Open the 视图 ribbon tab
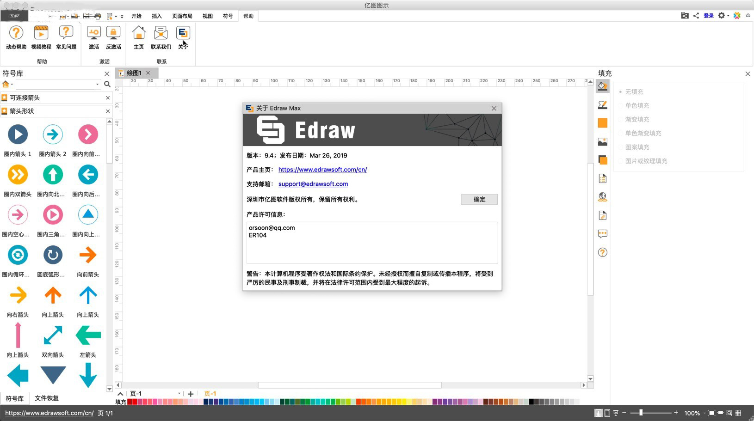 pyautogui.click(x=208, y=16)
